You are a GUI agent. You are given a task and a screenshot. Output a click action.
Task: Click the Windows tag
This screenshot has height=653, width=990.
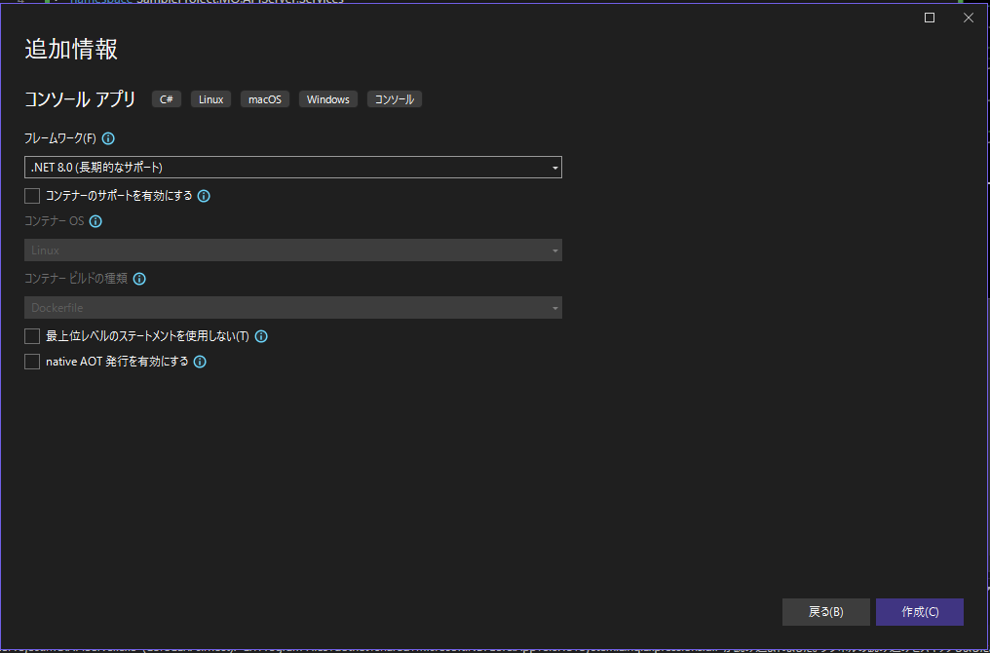(328, 99)
